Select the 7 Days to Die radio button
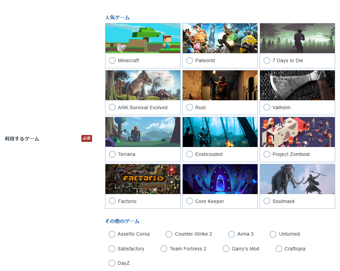Image resolution: width=340 pixels, height=271 pixels. point(267,60)
